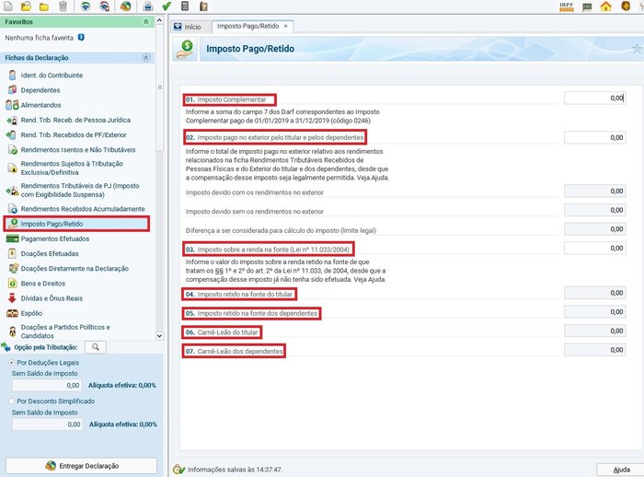Click the magnifier button beside Opção pela Tributação
Screen dimensions: 644x477
pos(95,347)
